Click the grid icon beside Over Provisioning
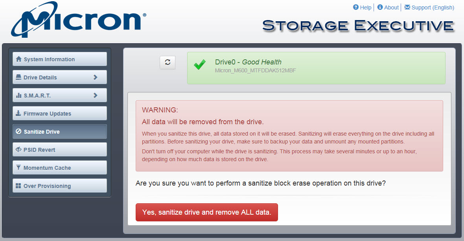The image size is (464, 241). point(18,186)
